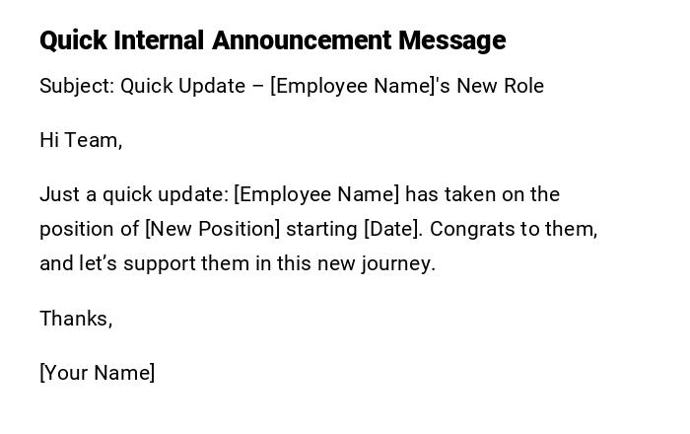Click the word "Message" in the heading
This screenshot has width=690, height=434.
click(x=451, y=40)
